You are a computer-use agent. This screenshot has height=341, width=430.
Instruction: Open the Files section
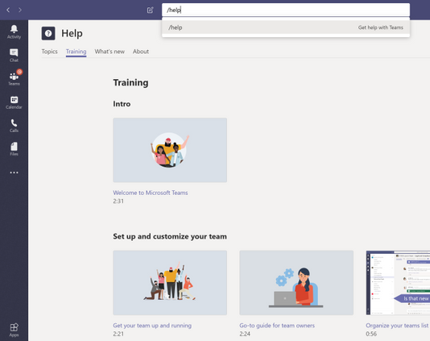click(x=14, y=149)
